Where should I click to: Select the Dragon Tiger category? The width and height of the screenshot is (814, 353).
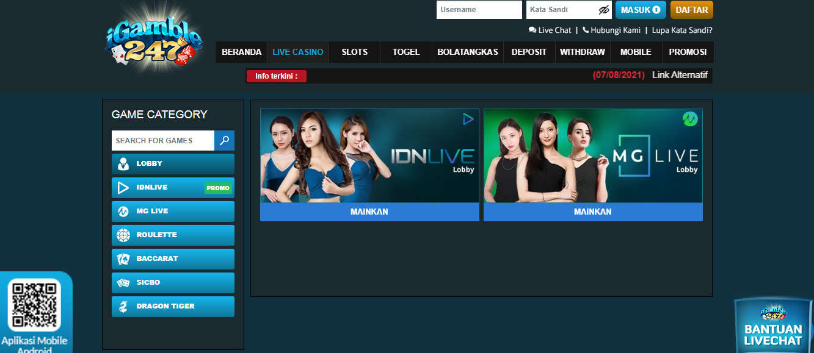point(173,307)
